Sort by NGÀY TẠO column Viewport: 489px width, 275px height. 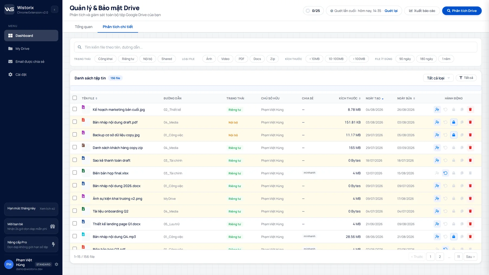coord(375,98)
